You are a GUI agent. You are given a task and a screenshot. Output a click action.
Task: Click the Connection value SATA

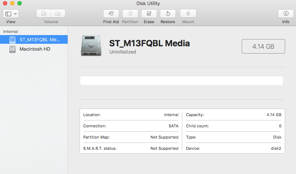(x=173, y=126)
